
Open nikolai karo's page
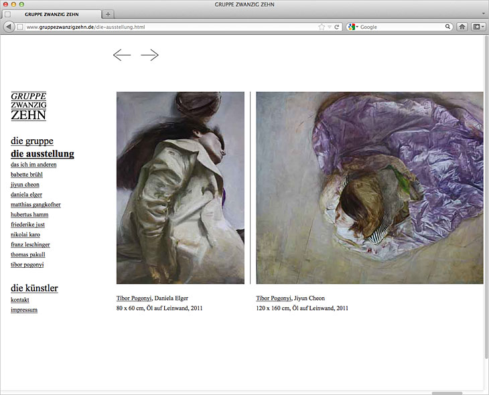(25, 234)
